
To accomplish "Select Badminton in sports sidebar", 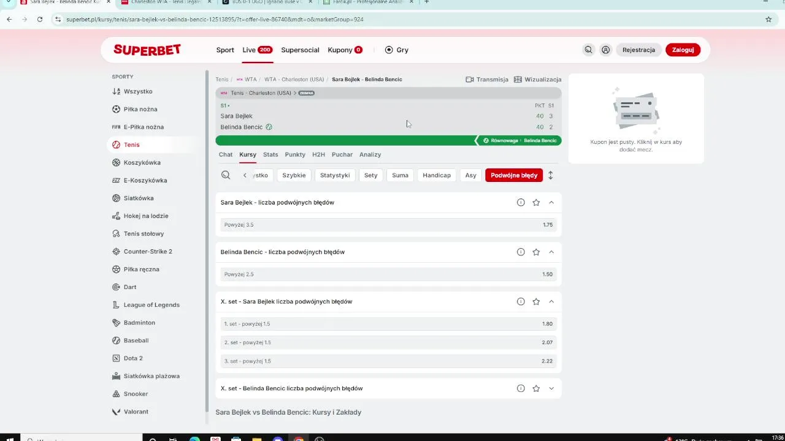I will coord(139,322).
